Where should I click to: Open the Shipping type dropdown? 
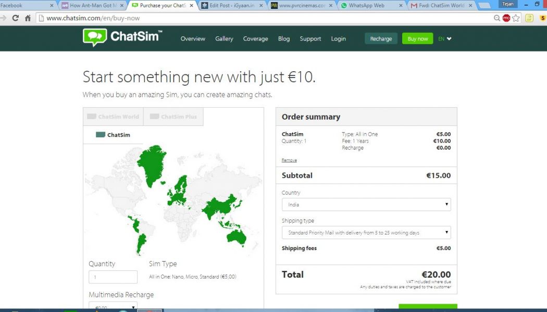[x=366, y=232]
